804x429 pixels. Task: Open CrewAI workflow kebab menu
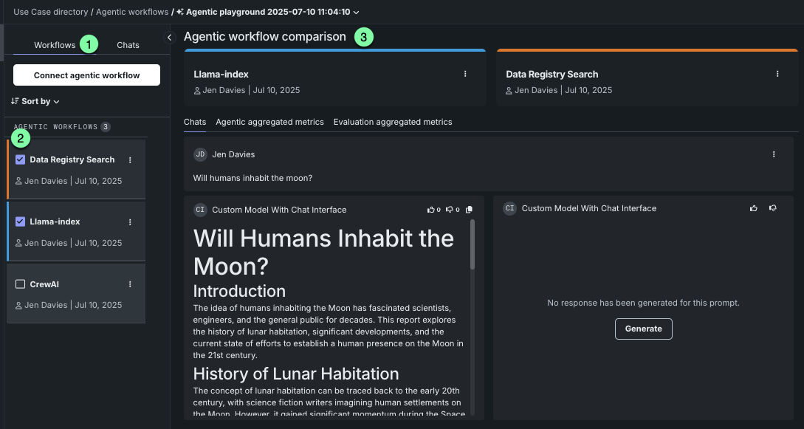(x=131, y=284)
